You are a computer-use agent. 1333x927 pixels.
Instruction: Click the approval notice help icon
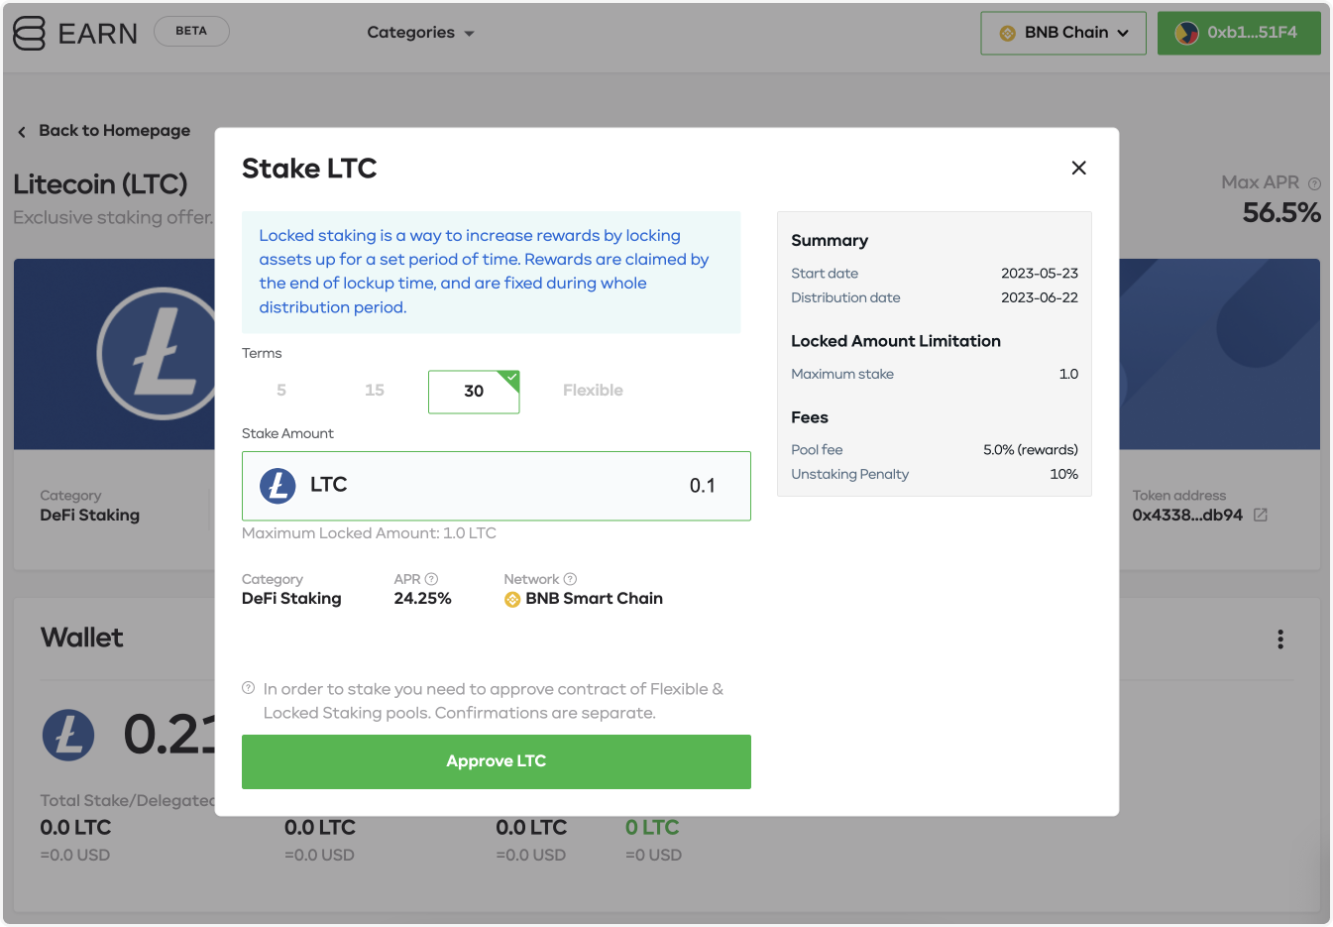click(249, 688)
